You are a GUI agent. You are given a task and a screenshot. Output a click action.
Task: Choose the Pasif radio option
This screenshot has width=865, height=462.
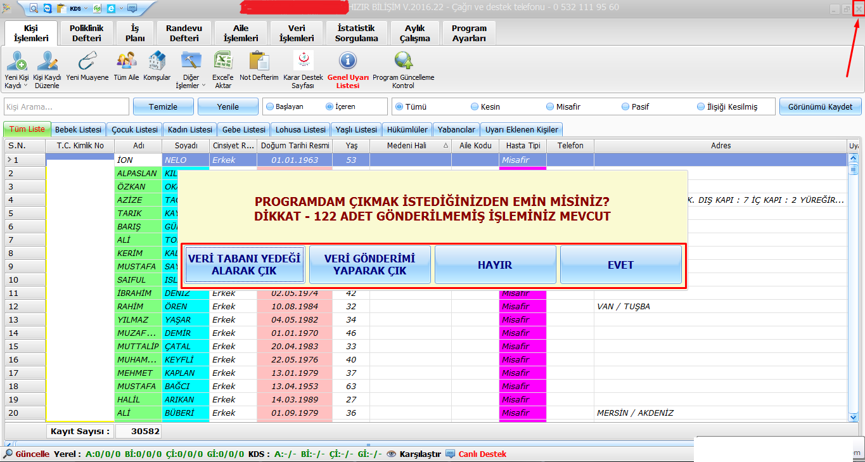tap(625, 107)
